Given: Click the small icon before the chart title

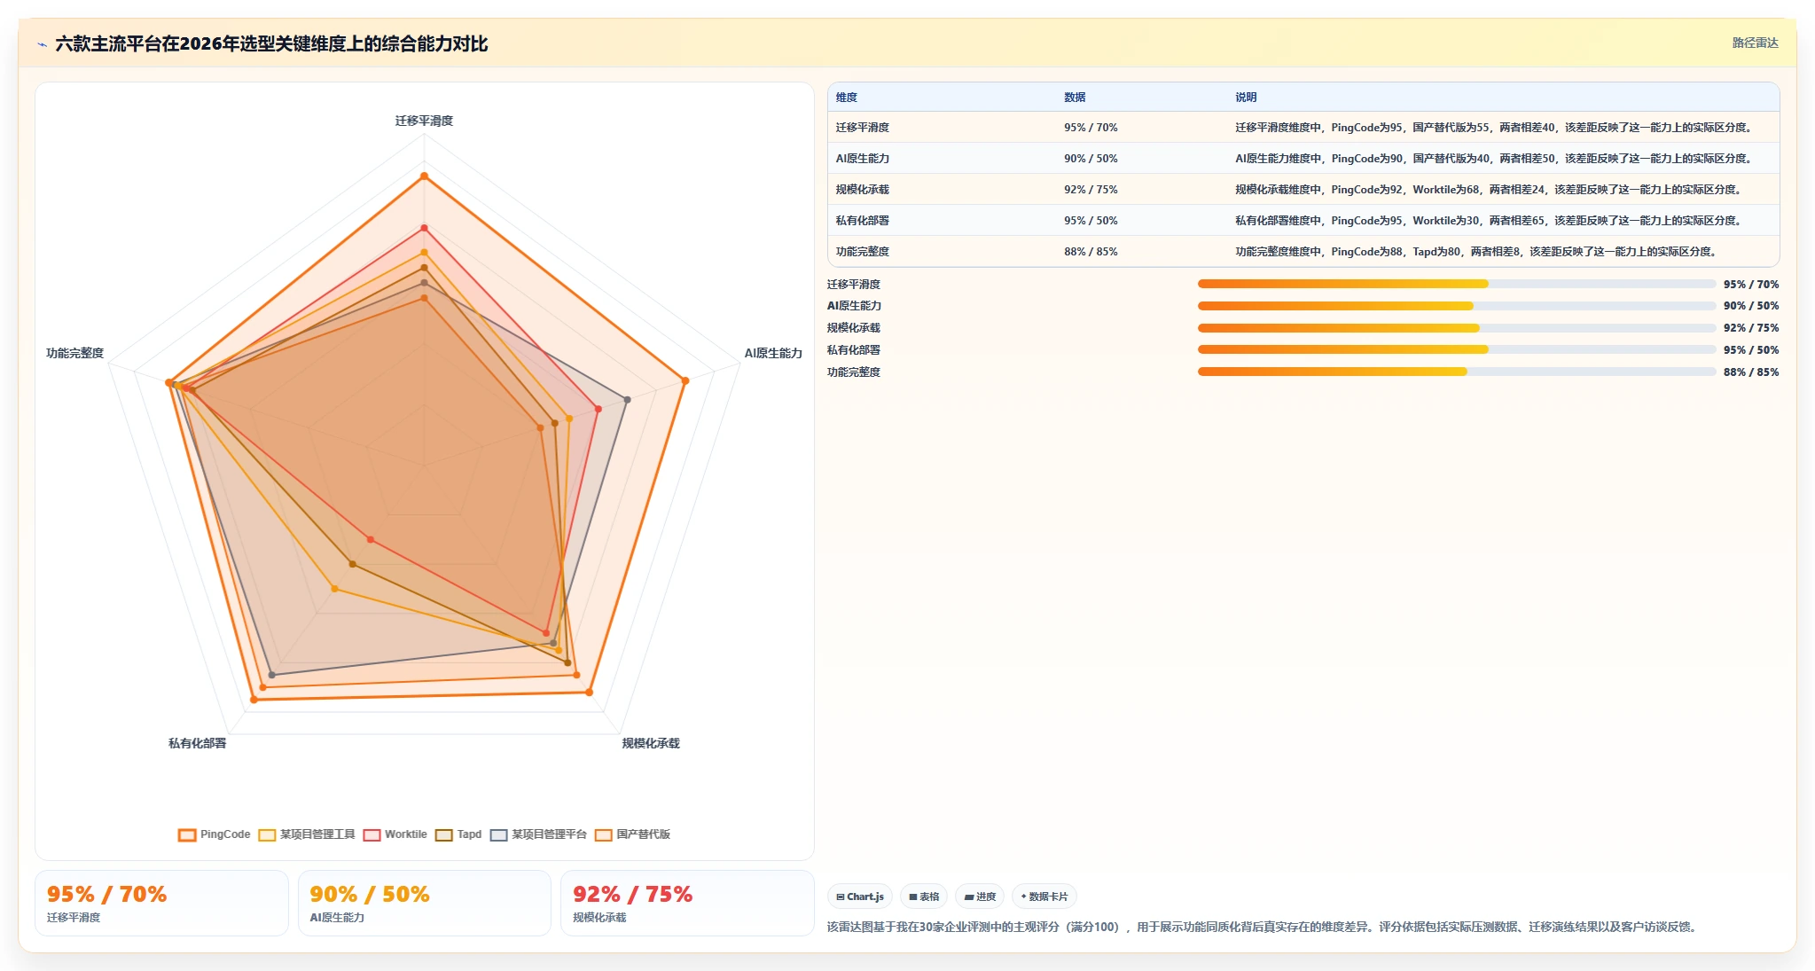Looking at the screenshot, I should tap(42, 44).
